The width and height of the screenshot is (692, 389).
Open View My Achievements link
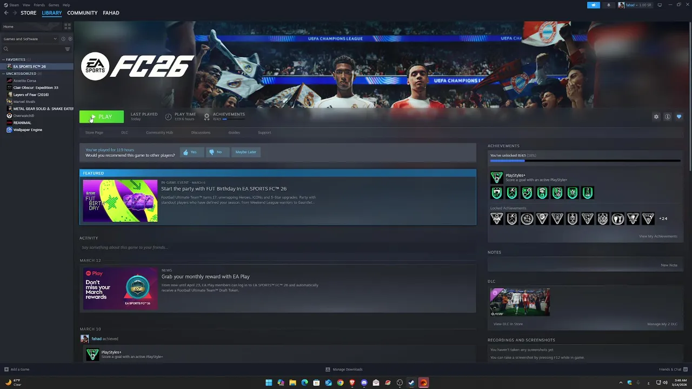658,236
